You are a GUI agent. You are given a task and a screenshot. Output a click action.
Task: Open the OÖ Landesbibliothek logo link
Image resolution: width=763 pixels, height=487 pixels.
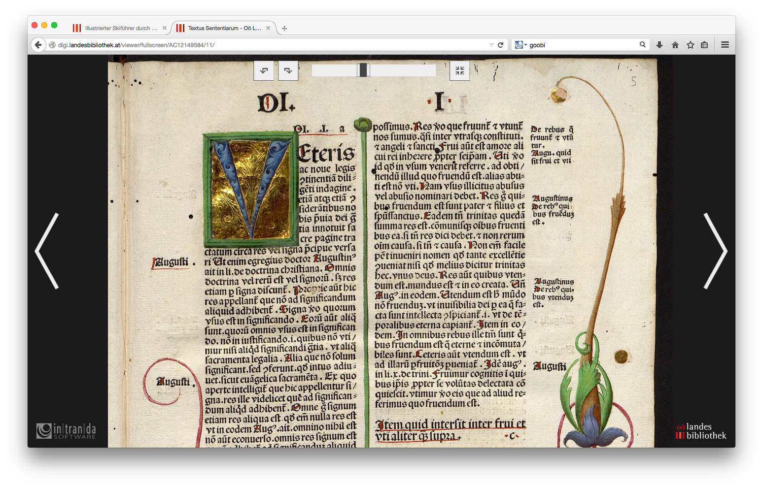701,431
